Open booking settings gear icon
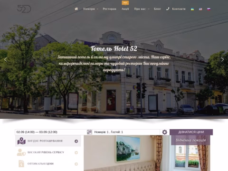The height and width of the screenshot is (171, 228). [165, 132]
